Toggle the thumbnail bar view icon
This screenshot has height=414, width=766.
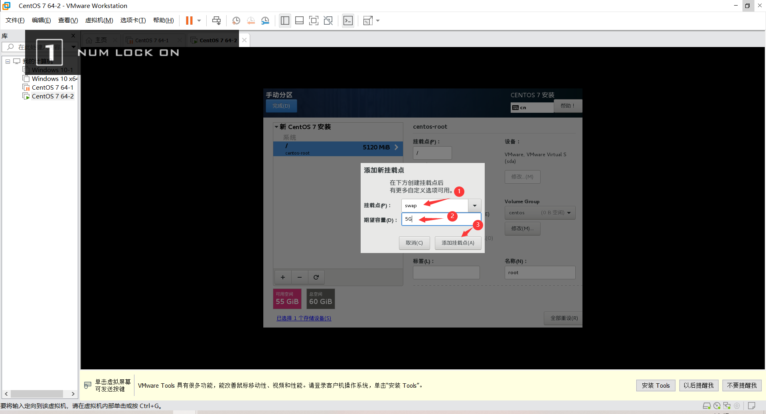tap(299, 20)
